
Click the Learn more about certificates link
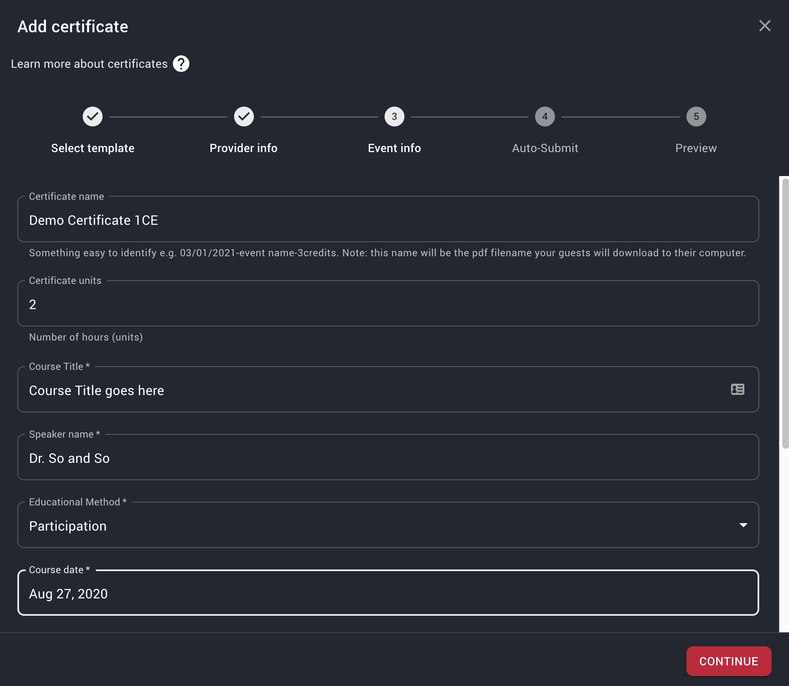coord(89,64)
